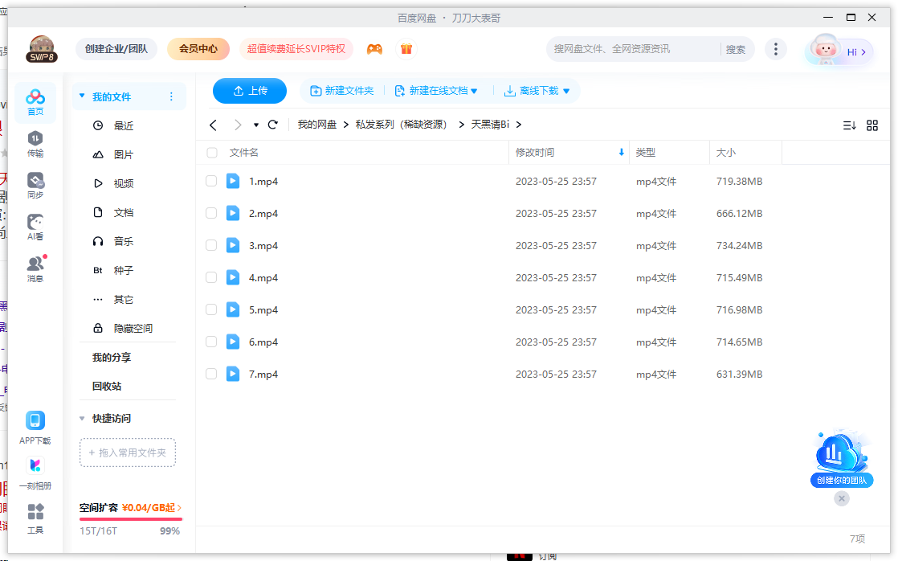The width and height of the screenshot is (898, 561).
Task: Switch to the 图片 category
Action: pyautogui.click(x=121, y=154)
